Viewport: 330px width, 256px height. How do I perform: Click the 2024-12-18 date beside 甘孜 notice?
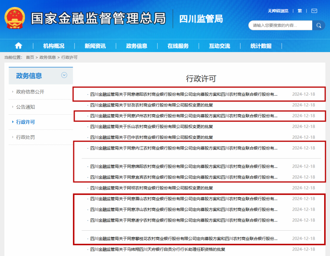303,105
